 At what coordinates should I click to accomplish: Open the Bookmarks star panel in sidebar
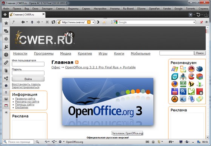pyautogui.click(x=6, y=23)
